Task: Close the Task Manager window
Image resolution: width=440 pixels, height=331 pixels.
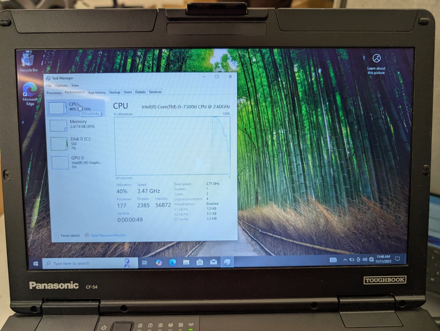Action: click(230, 77)
